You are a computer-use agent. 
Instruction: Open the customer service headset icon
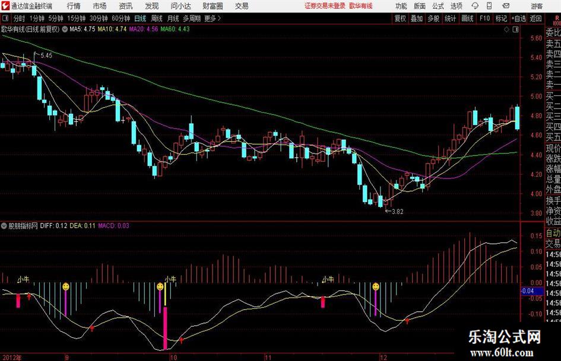coord(475,6)
